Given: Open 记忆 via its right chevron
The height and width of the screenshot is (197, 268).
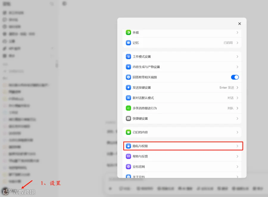Looking at the screenshot, I should point(237,43).
